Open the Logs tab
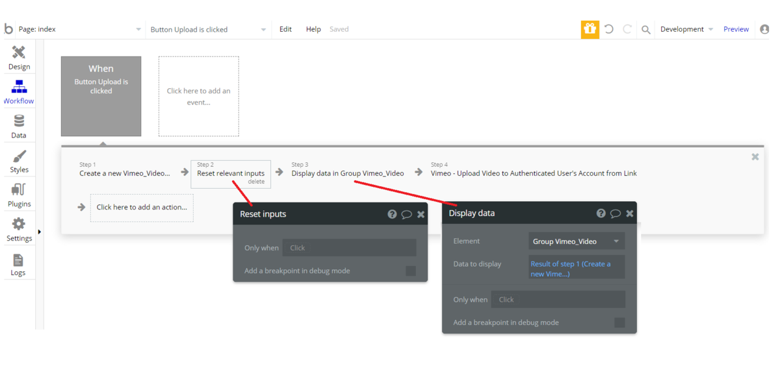 click(19, 264)
